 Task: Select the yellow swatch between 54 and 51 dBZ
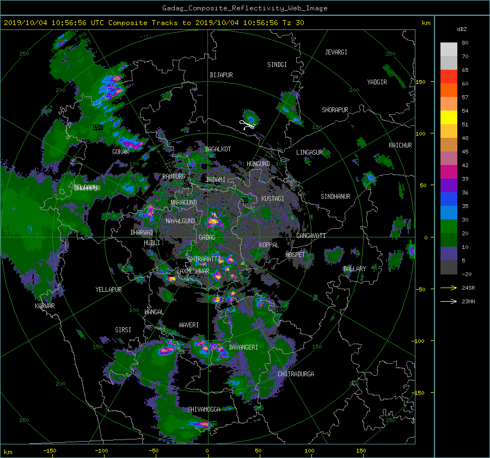(449, 117)
